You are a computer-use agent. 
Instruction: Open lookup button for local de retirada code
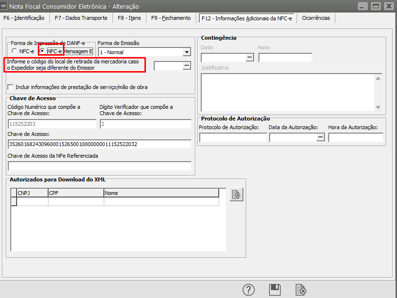(x=187, y=66)
